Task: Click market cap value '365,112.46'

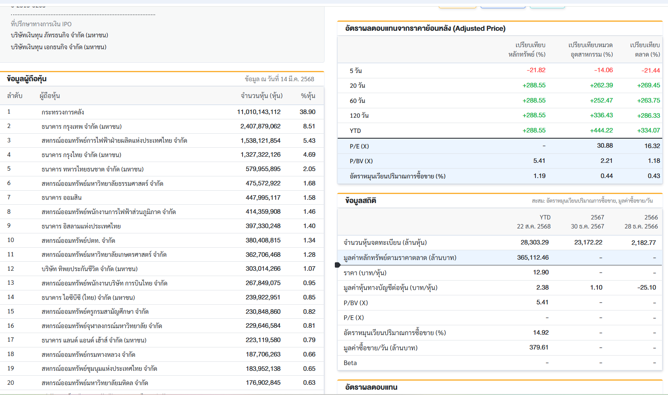Action: (533, 258)
